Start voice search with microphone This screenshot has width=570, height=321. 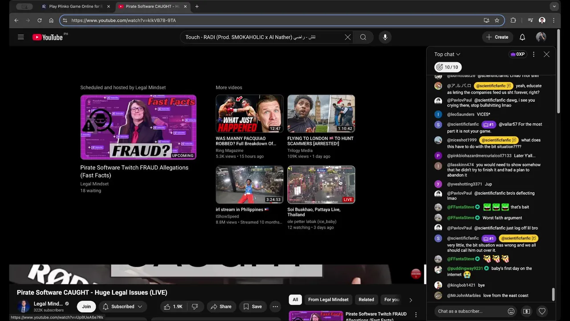click(385, 37)
